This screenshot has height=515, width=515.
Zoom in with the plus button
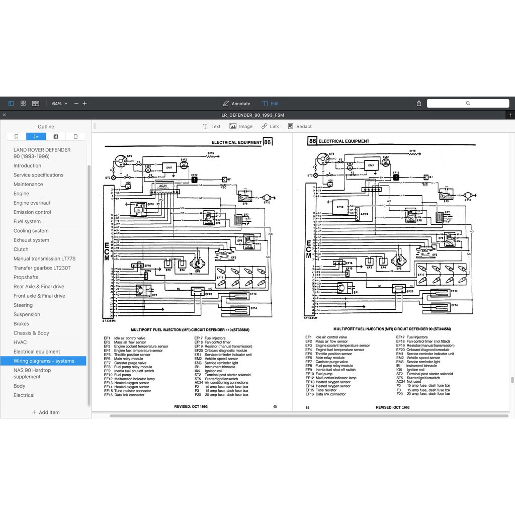(x=84, y=104)
